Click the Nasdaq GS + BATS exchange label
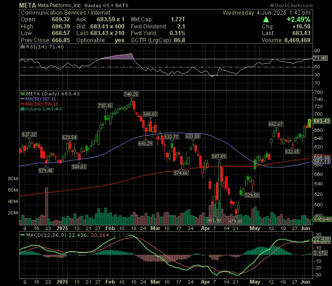Image resolution: width=332 pixels, height=286 pixels. (x=106, y=6)
